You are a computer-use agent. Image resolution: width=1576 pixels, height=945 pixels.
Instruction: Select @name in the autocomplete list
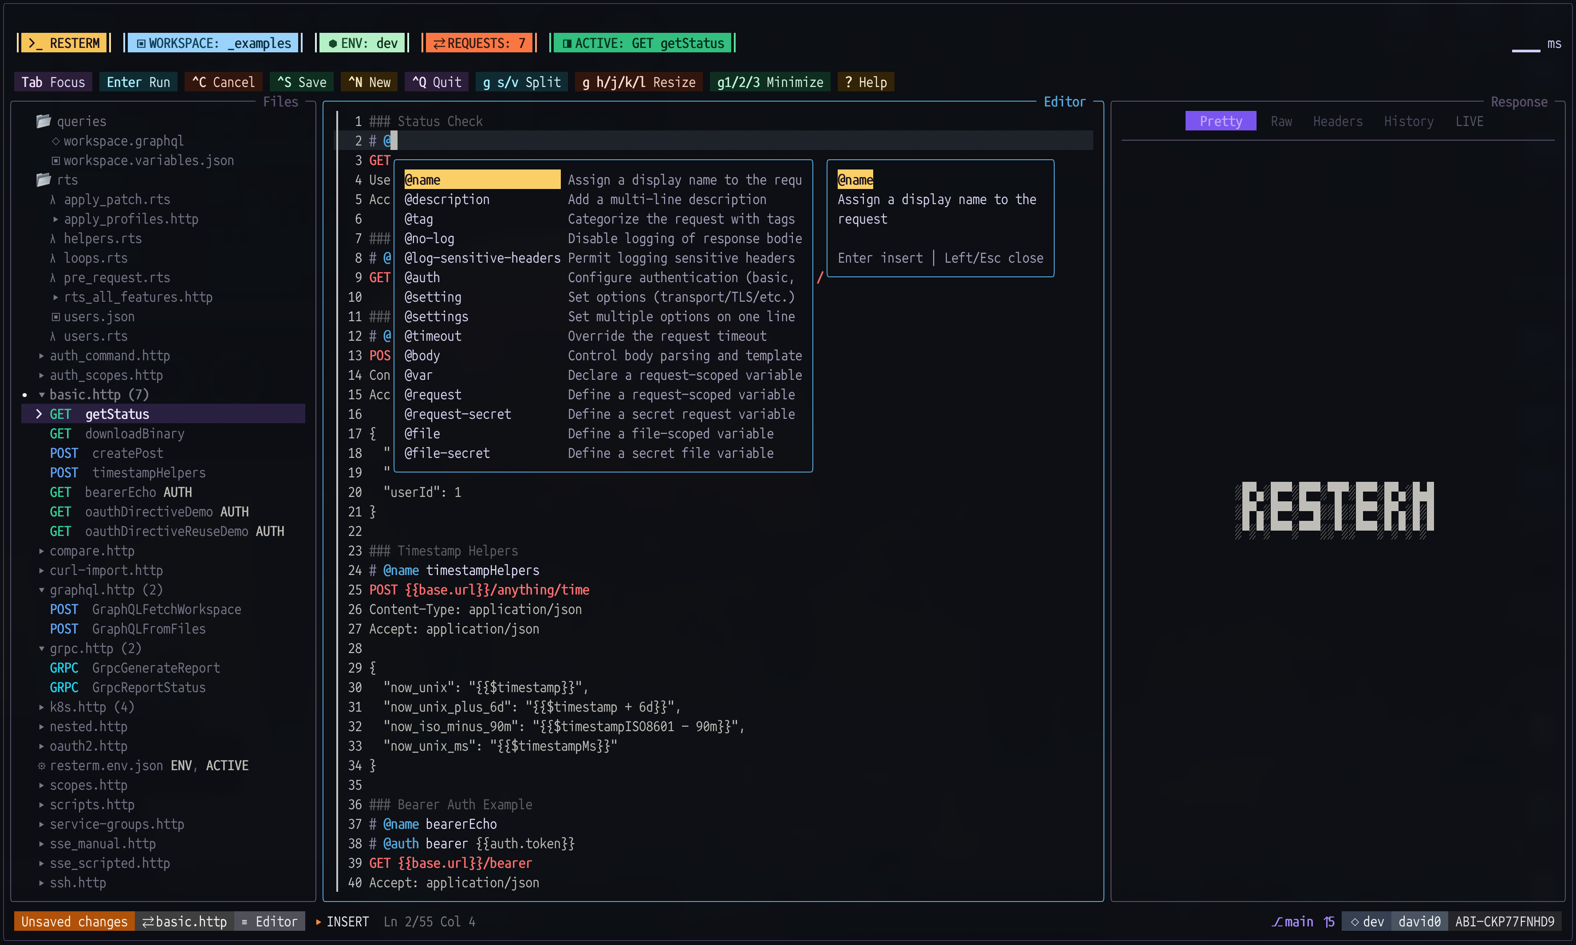click(603, 180)
